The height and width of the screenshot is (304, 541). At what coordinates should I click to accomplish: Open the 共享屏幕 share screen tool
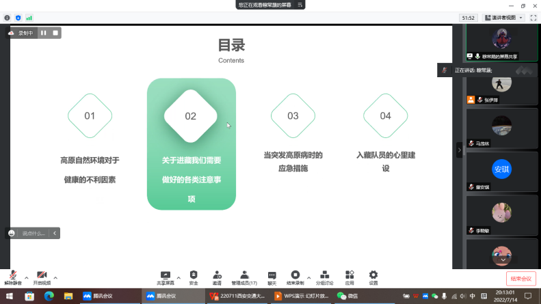[165, 275]
